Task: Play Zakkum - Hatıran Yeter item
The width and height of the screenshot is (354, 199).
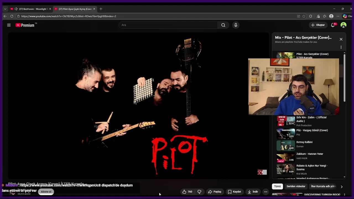Action: click(308, 157)
